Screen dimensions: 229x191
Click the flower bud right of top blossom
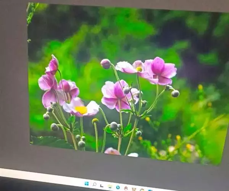(x=175, y=93)
